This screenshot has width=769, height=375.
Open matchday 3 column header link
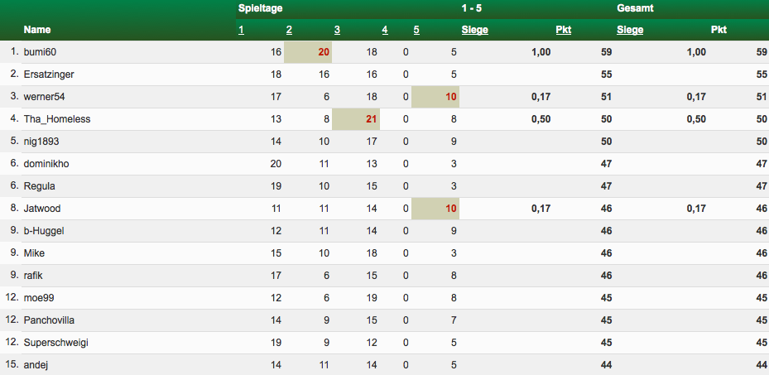[338, 31]
